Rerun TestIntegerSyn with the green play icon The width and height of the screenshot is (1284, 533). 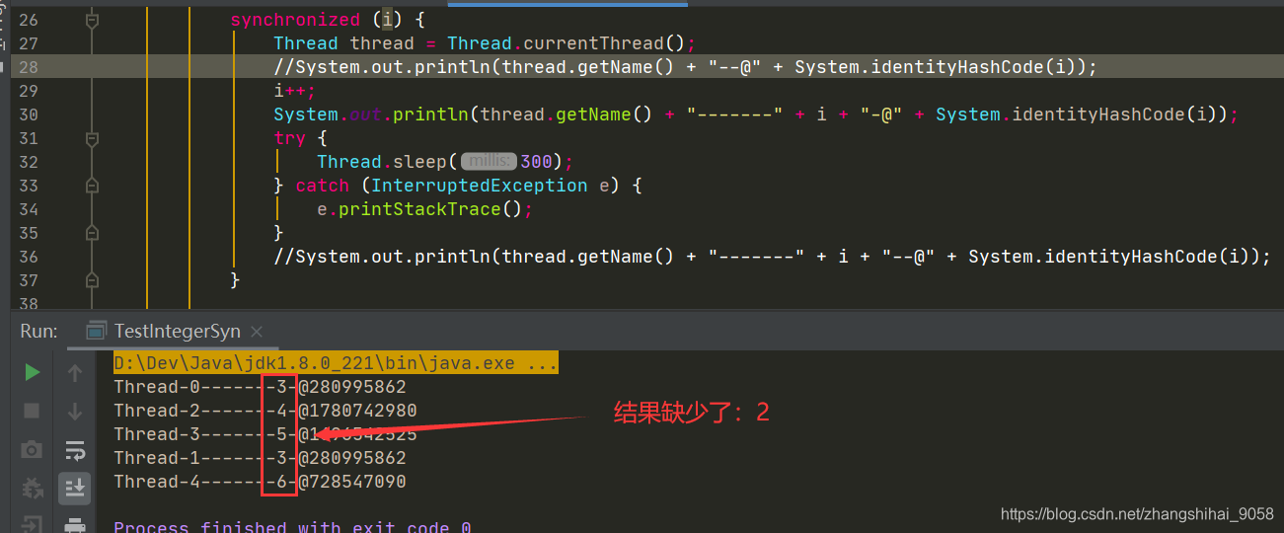click(32, 372)
